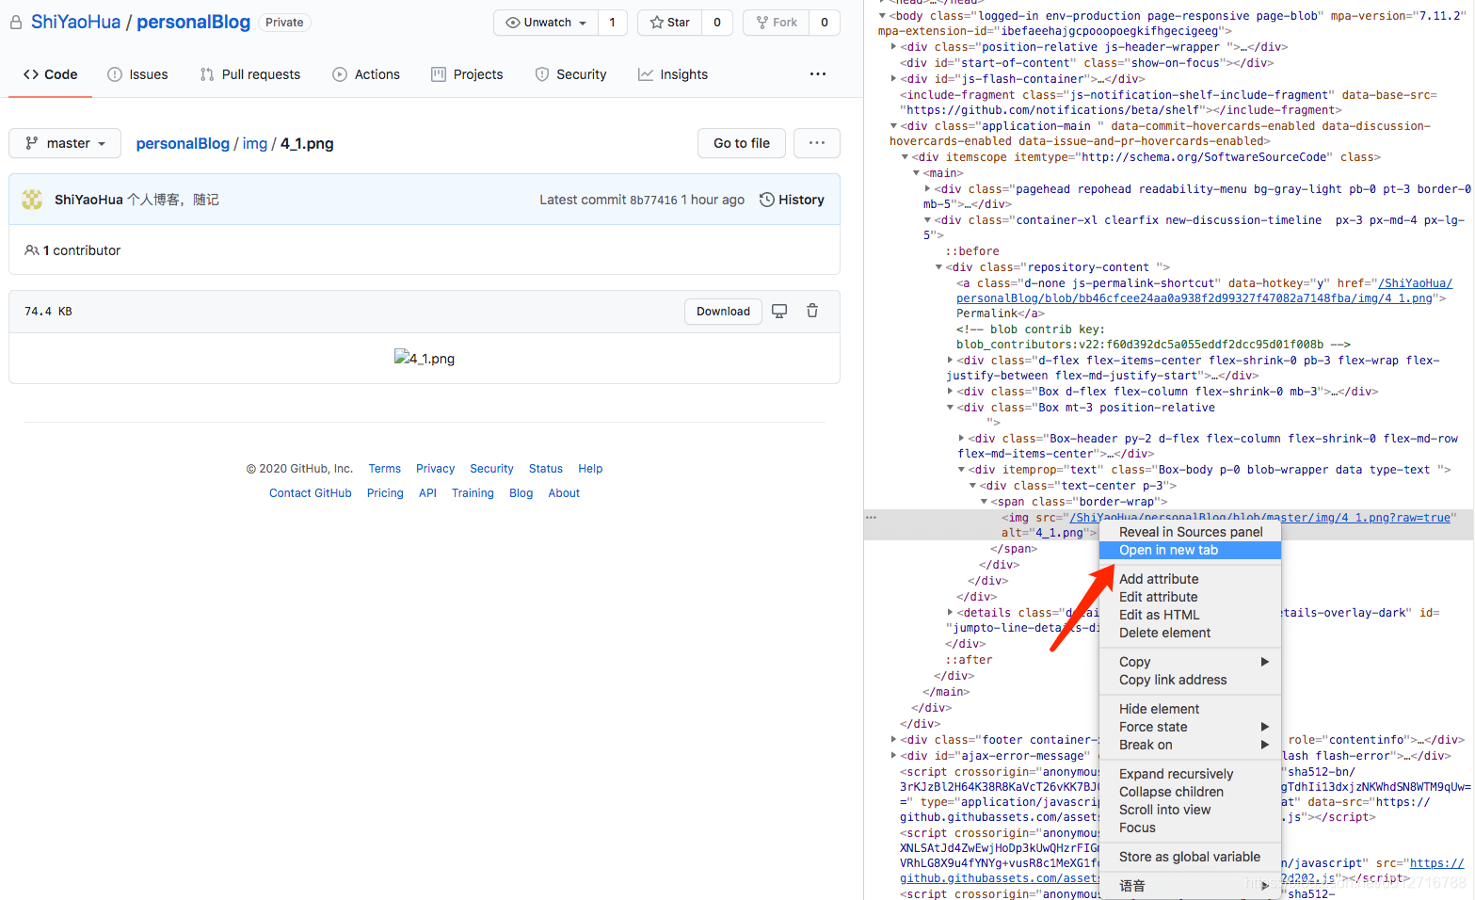Navigate to personalBlog breadcrumb root
The image size is (1475, 900).
pyautogui.click(x=183, y=143)
